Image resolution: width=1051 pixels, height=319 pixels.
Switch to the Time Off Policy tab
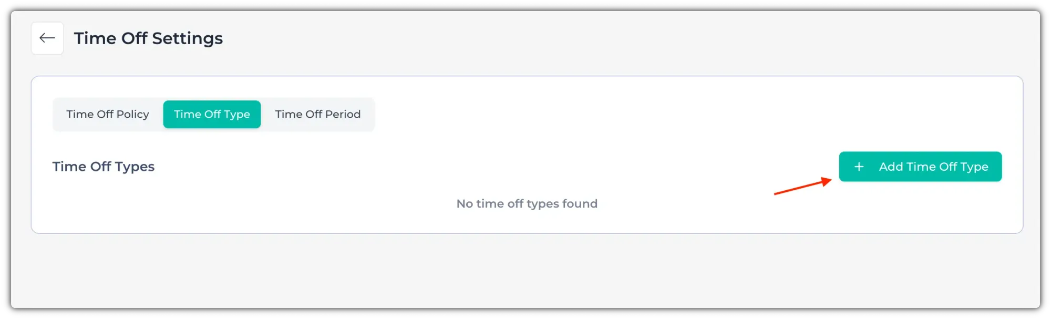pos(108,114)
